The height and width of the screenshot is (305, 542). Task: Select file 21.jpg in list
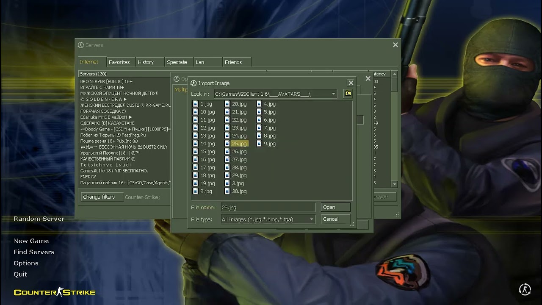[x=239, y=112]
